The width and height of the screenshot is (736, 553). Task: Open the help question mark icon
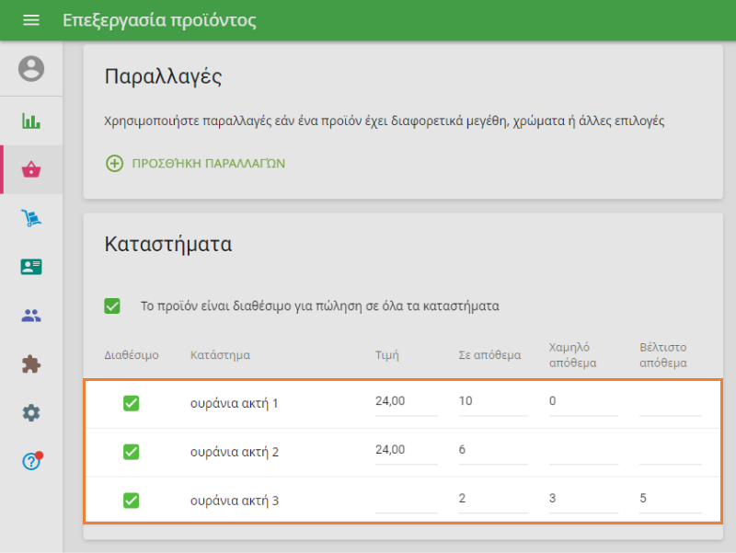(x=31, y=462)
